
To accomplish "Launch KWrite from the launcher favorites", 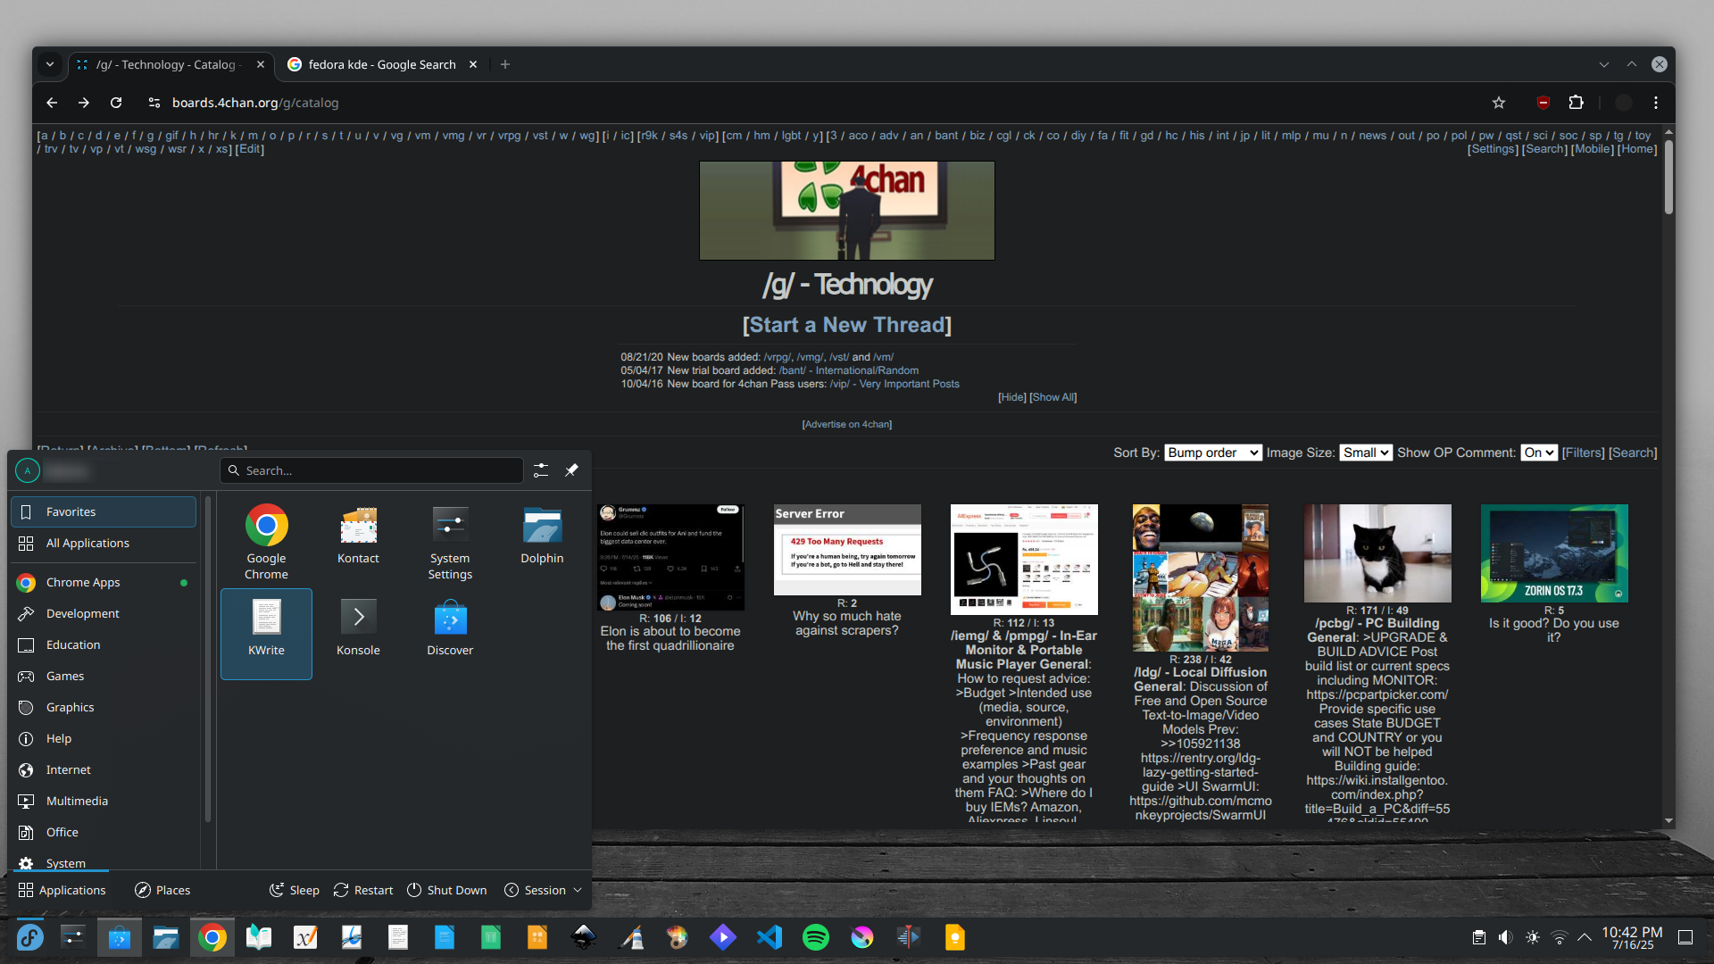I will pyautogui.click(x=266, y=634).
